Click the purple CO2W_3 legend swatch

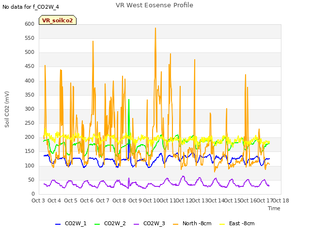[x=137, y=224]
